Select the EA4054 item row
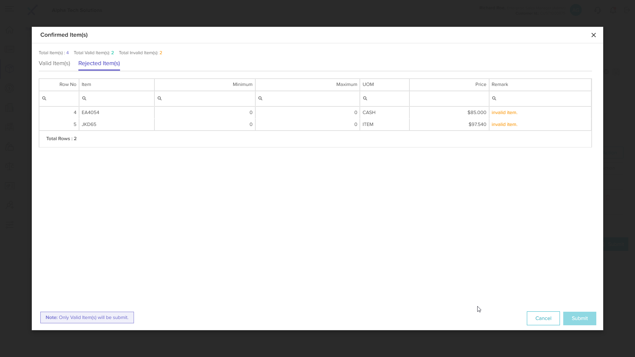The width and height of the screenshot is (635, 357). tap(90, 112)
